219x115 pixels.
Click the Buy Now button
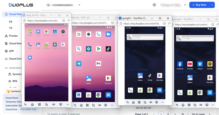point(199,5)
